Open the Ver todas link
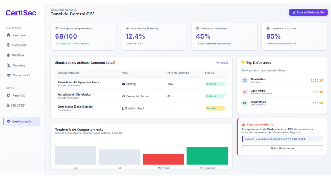 [224, 63]
